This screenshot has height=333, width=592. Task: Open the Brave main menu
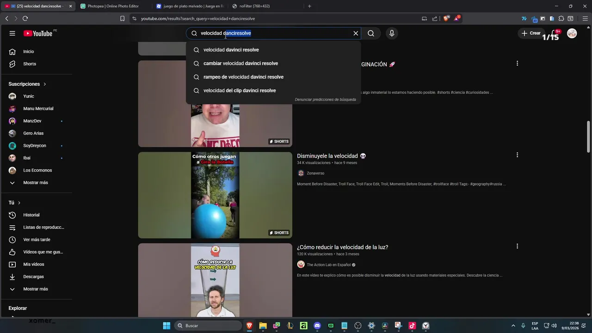[585, 18]
